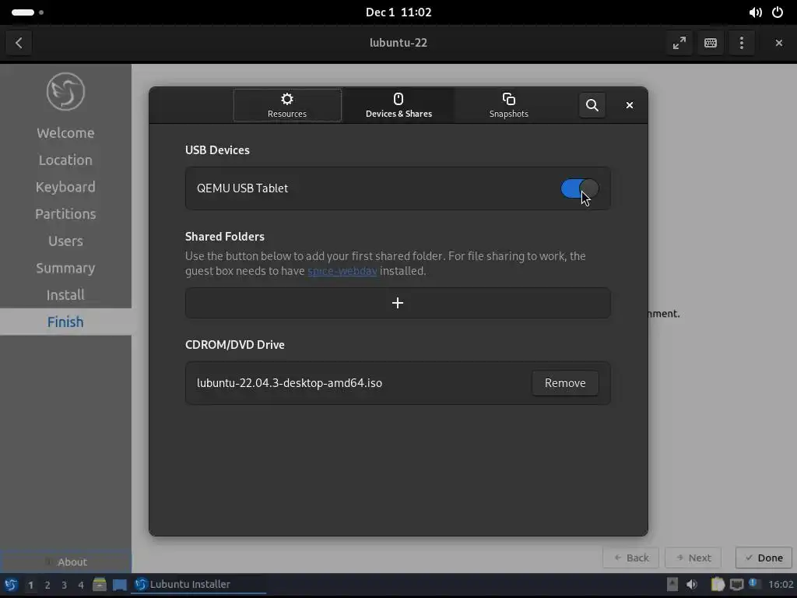Image resolution: width=797 pixels, height=598 pixels.
Task: Select the Devices & Shares tab
Action: click(x=398, y=105)
